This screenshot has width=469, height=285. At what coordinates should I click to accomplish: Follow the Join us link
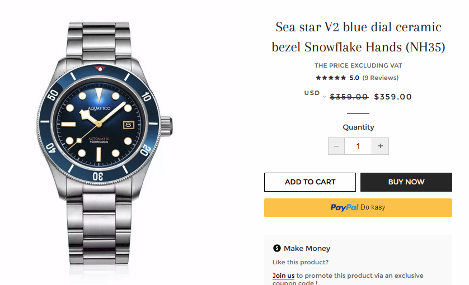283,275
